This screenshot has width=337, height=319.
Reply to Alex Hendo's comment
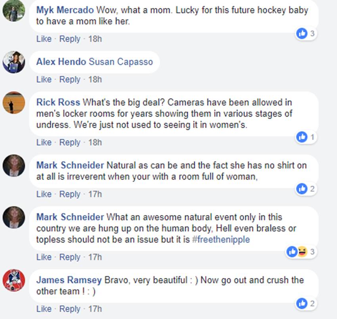70,79
